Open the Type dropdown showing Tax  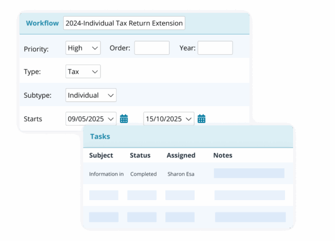coord(83,72)
